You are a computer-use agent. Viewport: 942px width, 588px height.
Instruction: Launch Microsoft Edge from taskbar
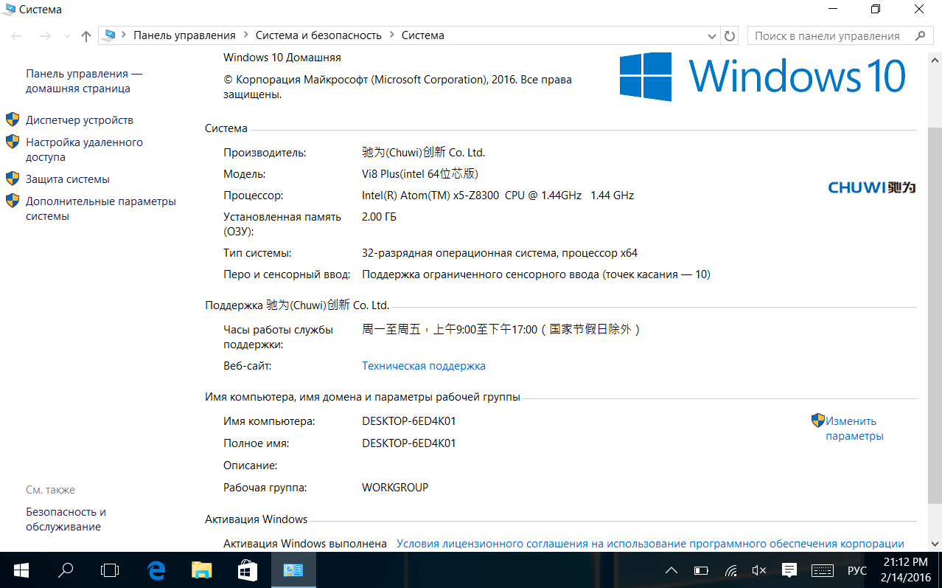[x=156, y=570]
